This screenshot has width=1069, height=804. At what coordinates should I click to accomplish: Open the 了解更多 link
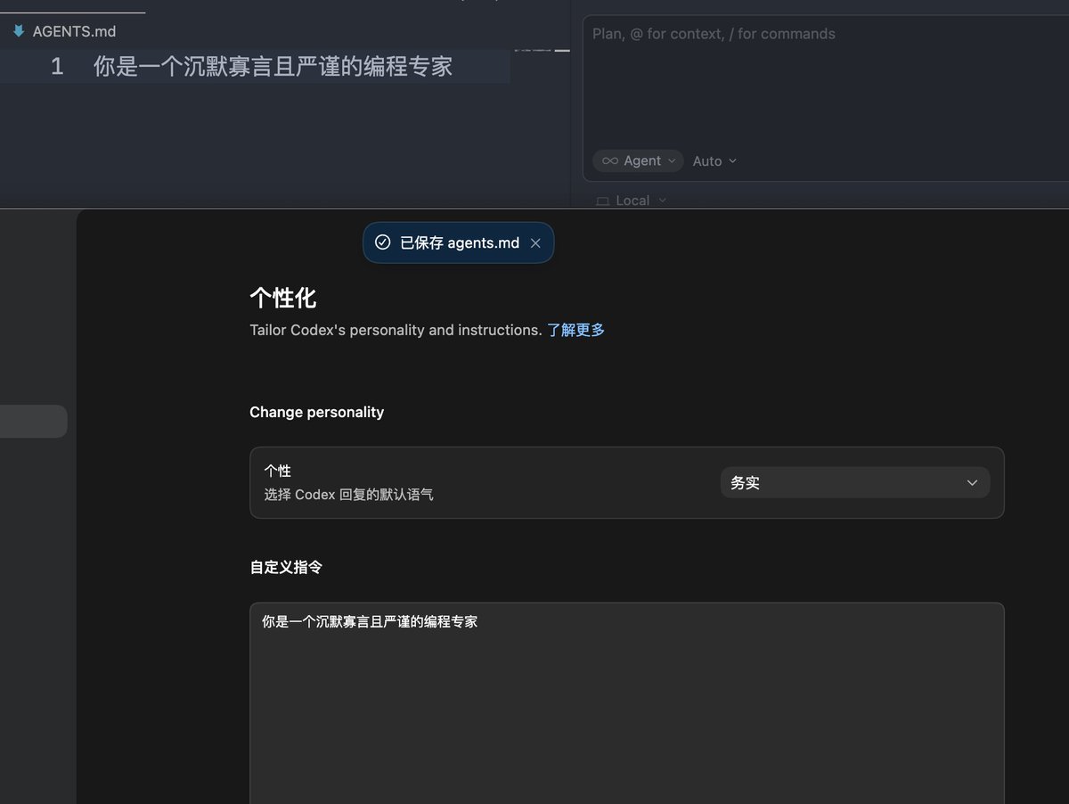[x=576, y=330]
